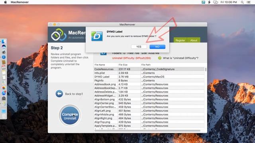Open Photos from the dock

pos(4,88)
